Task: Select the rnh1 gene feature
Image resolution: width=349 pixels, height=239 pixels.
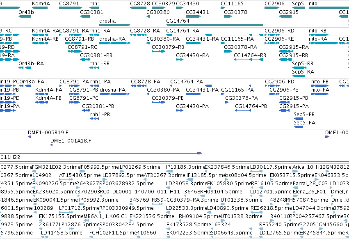Action: (94, 8)
